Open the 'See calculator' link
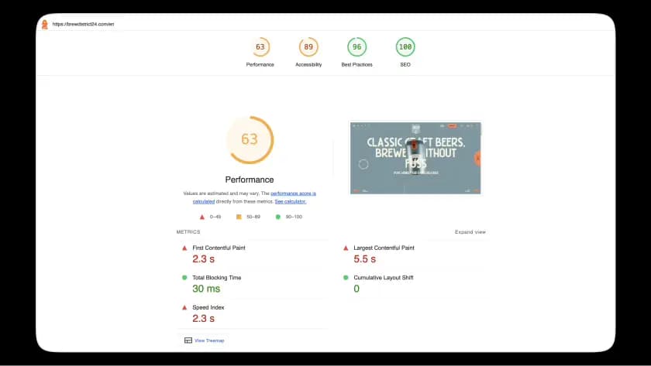 (x=290, y=201)
